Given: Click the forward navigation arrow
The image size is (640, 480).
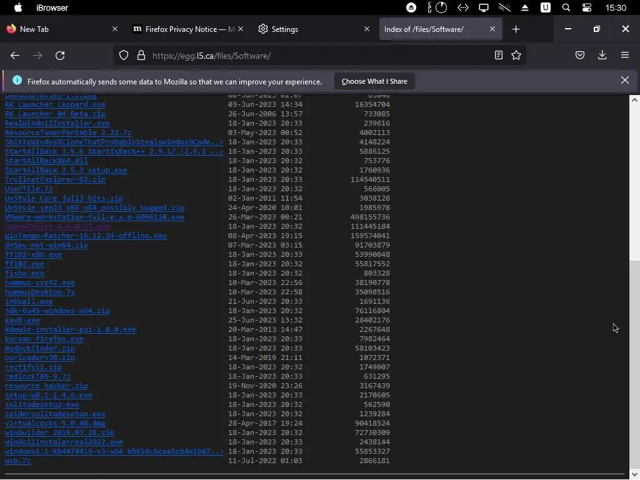Looking at the screenshot, I should click(37, 56).
